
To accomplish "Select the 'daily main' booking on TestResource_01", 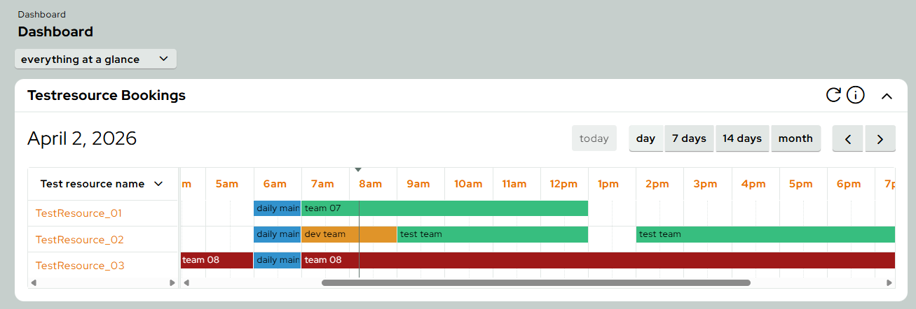I will coord(278,208).
